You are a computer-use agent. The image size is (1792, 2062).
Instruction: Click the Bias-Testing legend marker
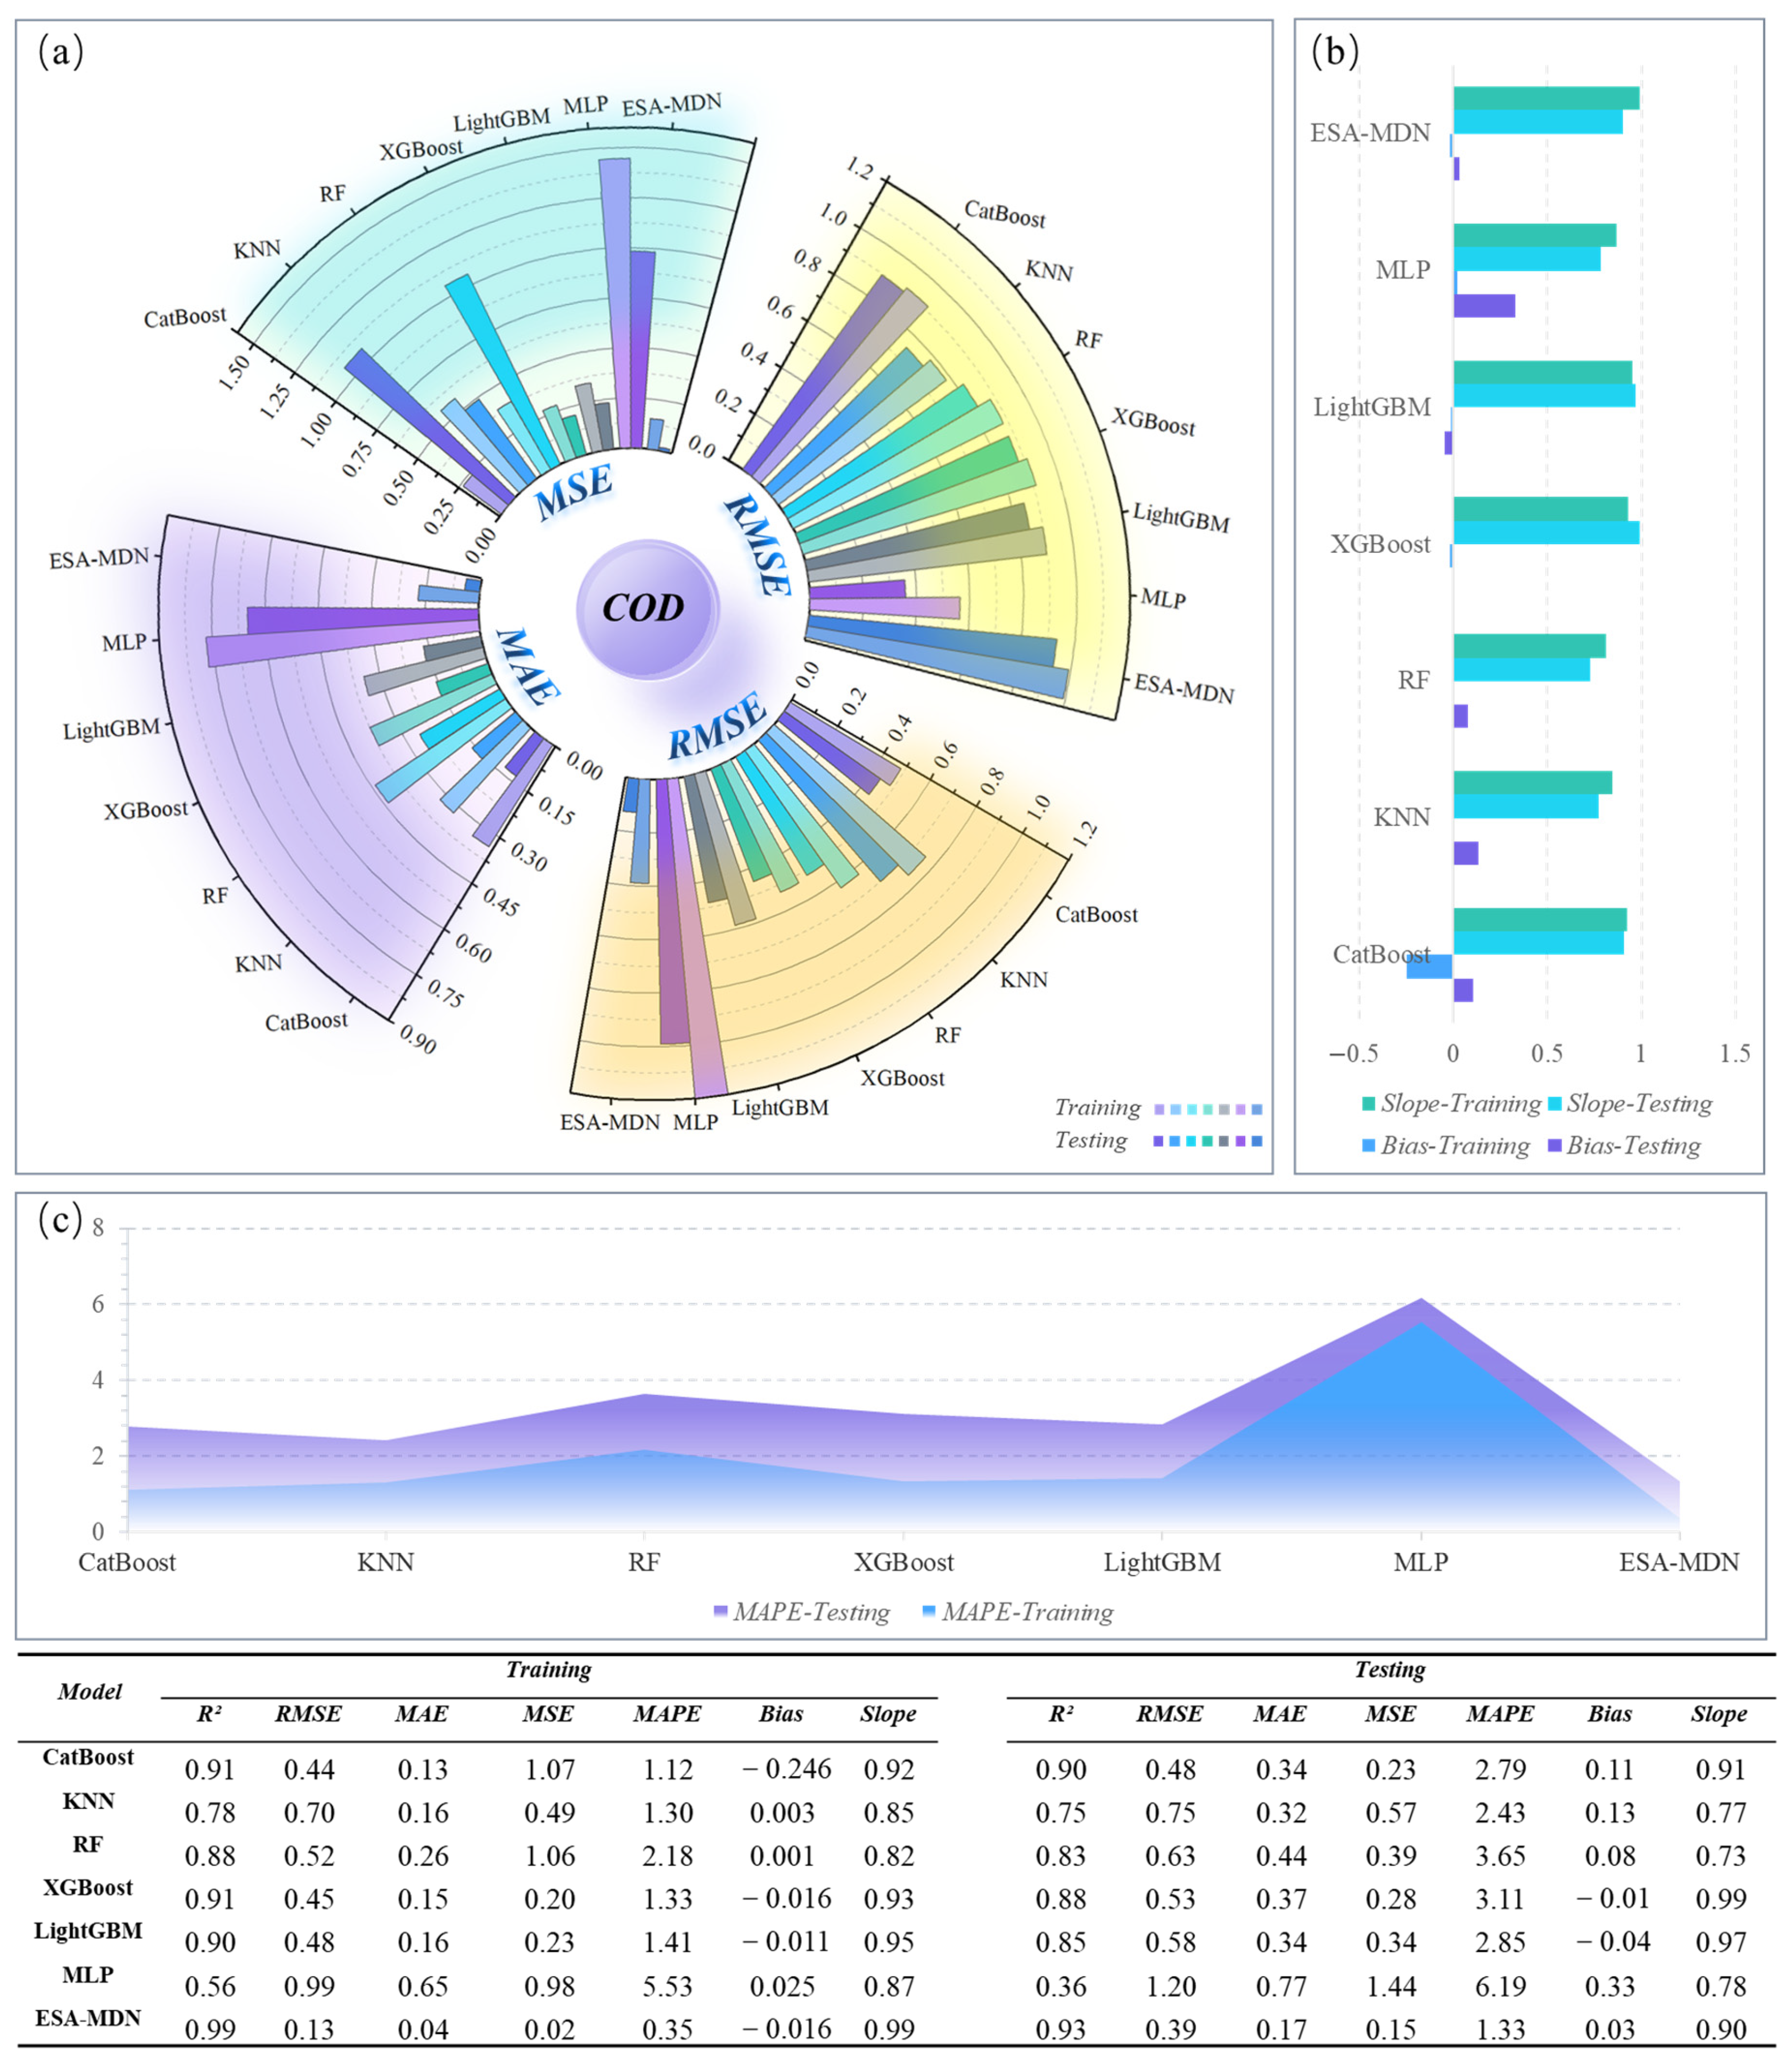[x=1554, y=1146]
